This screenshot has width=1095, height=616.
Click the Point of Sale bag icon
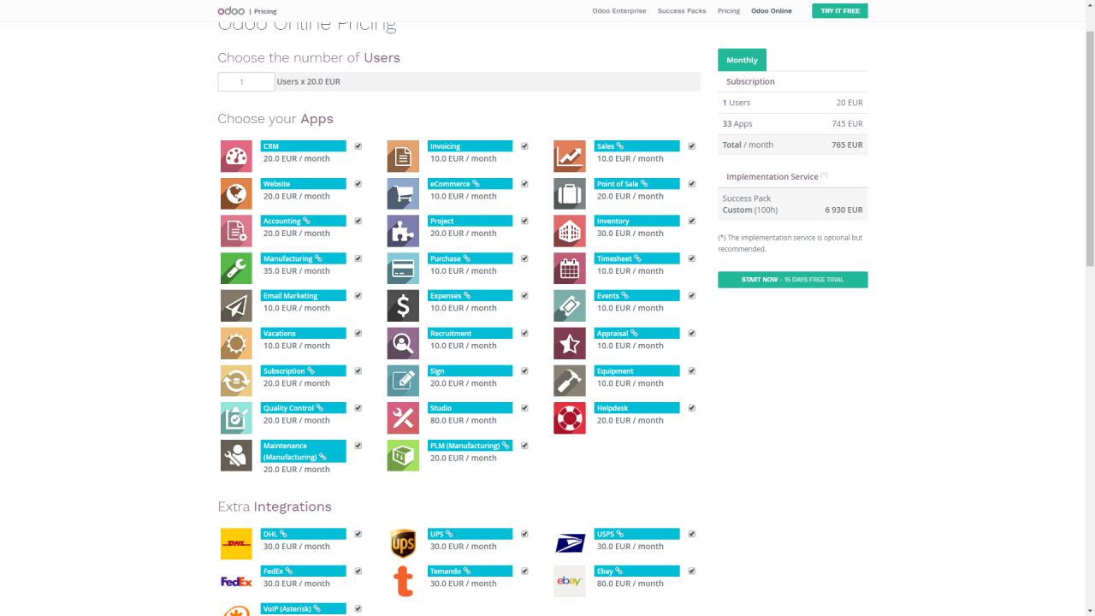click(x=570, y=194)
